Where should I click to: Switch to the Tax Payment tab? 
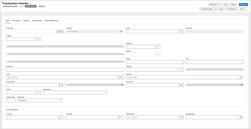point(16,20)
